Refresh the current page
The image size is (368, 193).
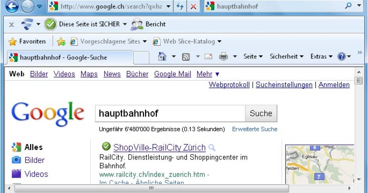click(x=180, y=6)
